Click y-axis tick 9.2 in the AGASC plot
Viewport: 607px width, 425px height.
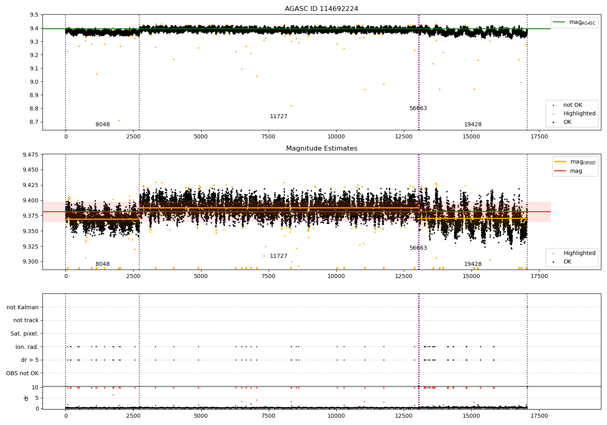pyautogui.click(x=34, y=55)
